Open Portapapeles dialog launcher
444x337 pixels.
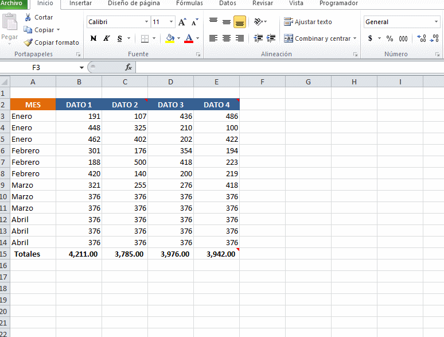79,55
